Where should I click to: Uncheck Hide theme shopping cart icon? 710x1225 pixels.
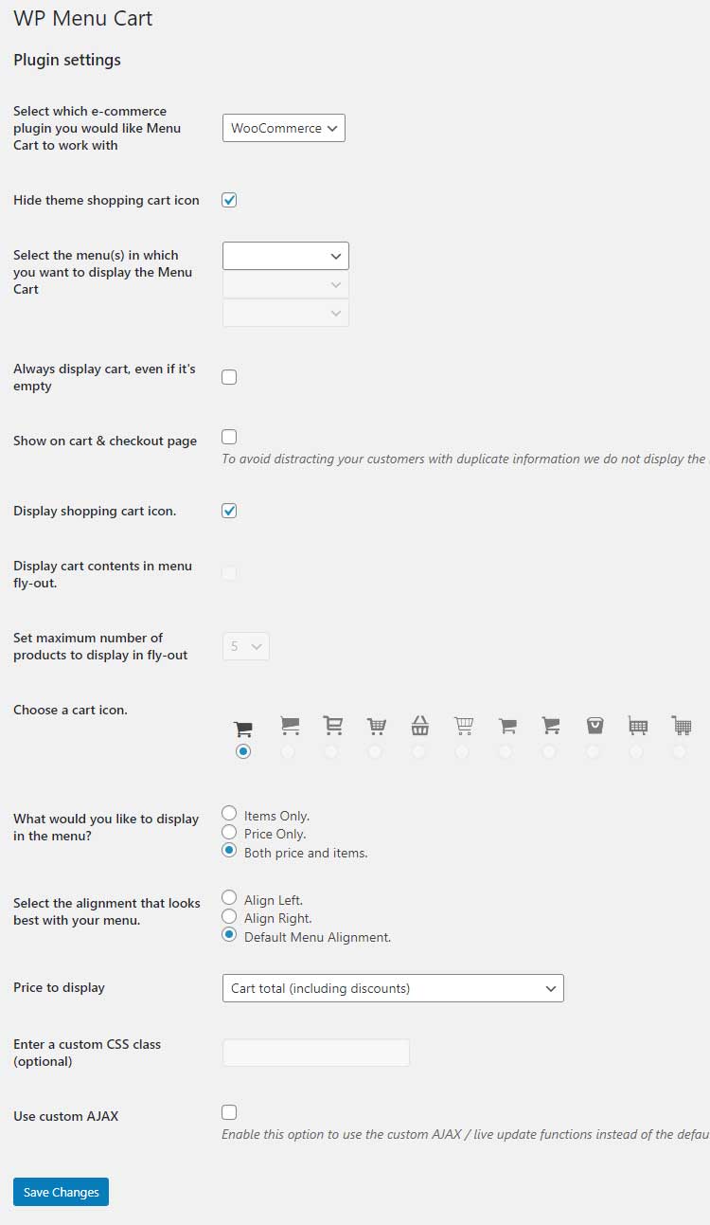pyautogui.click(x=228, y=200)
